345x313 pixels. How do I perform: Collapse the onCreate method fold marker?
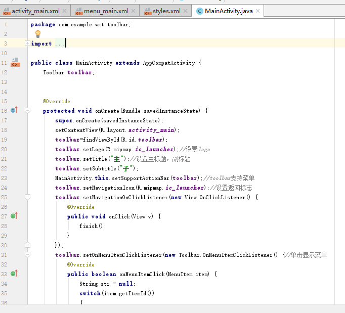tap(27, 110)
